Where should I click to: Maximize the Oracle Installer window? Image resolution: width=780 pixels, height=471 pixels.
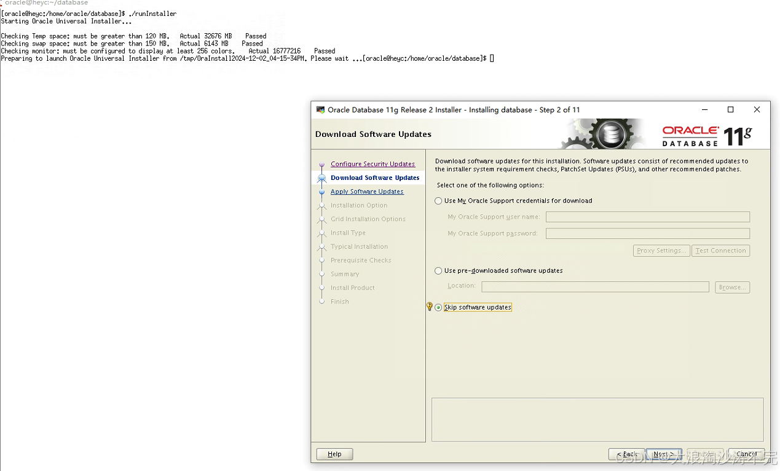coord(730,110)
